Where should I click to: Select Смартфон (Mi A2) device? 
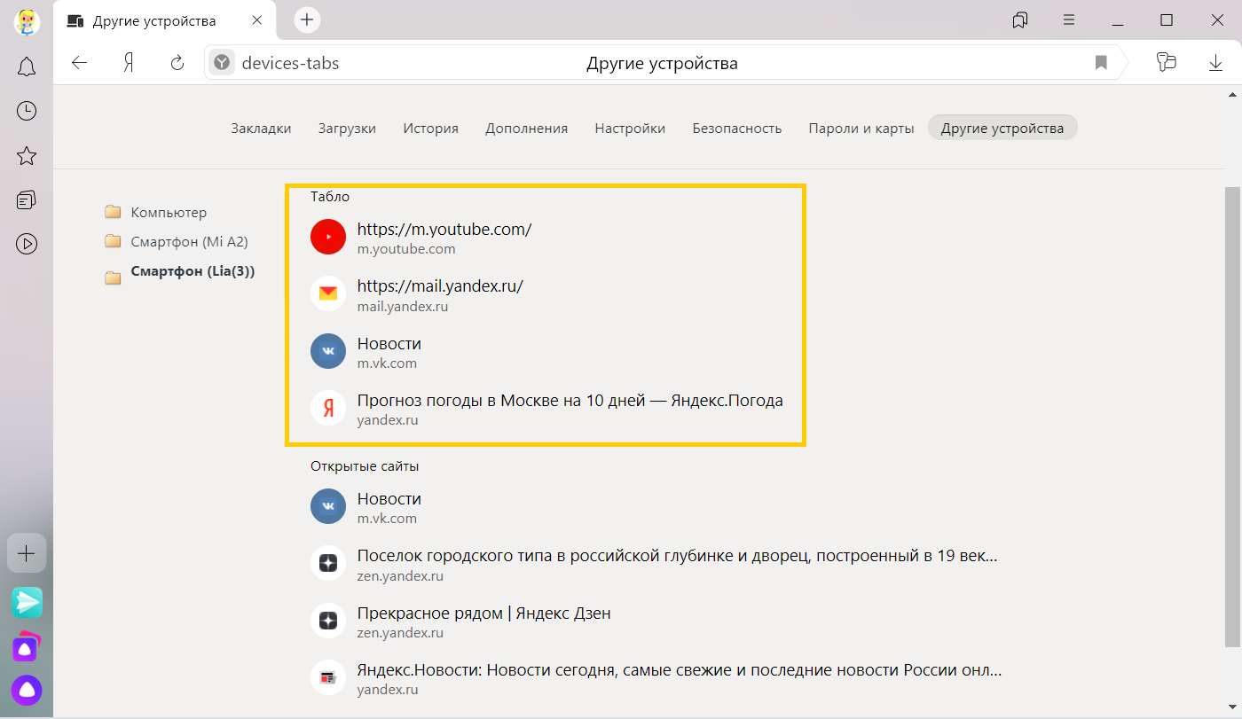[177, 241]
